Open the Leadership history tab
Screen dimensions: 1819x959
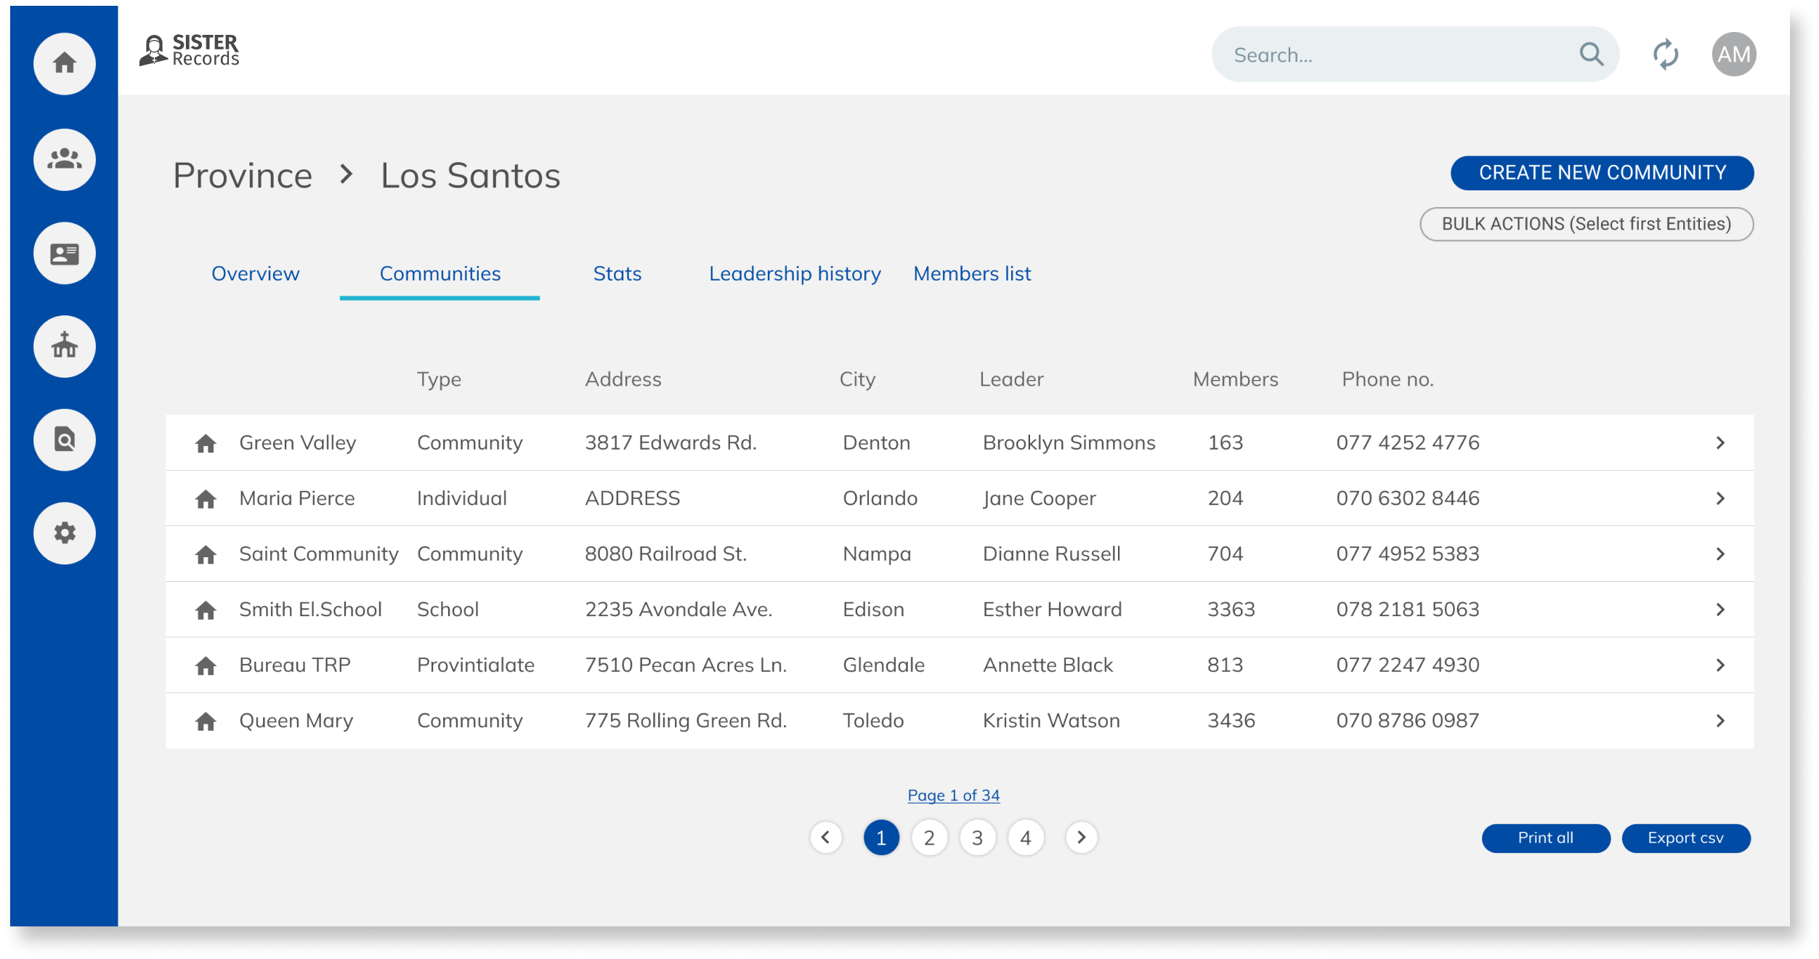[x=794, y=274]
